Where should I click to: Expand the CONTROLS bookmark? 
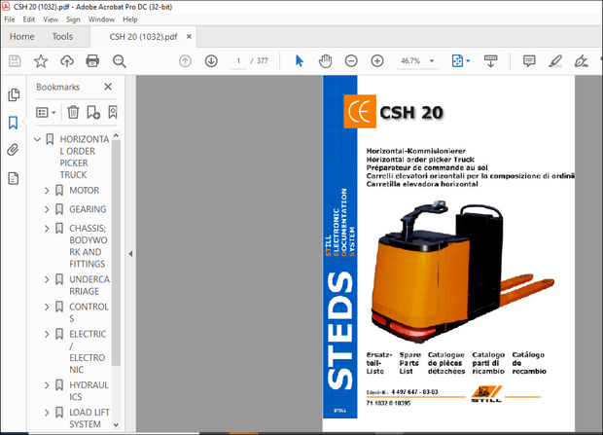[47, 307]
